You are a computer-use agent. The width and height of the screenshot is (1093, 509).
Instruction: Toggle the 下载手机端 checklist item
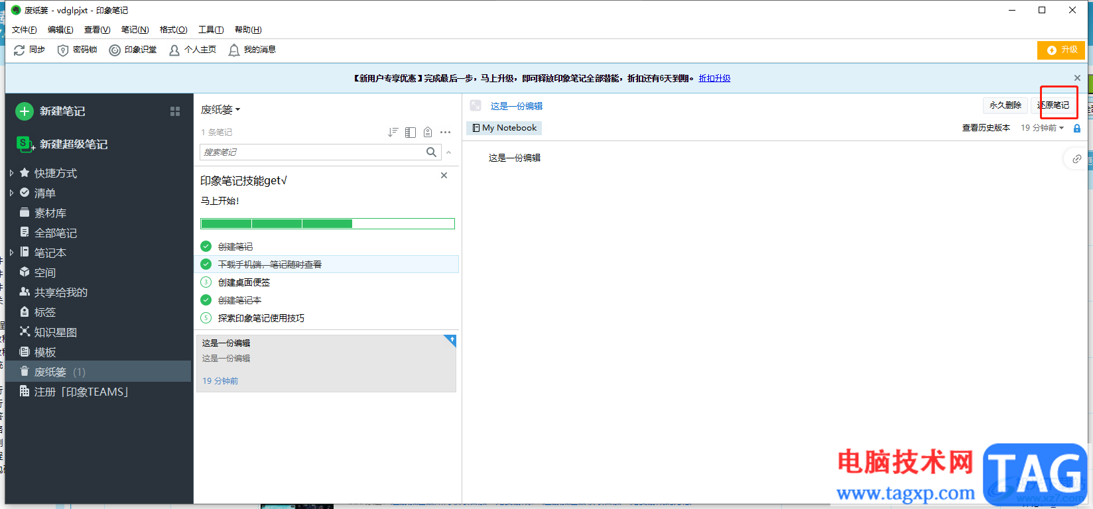point(206,264)
